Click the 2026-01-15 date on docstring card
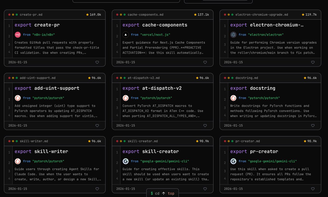 coord(233,126)
